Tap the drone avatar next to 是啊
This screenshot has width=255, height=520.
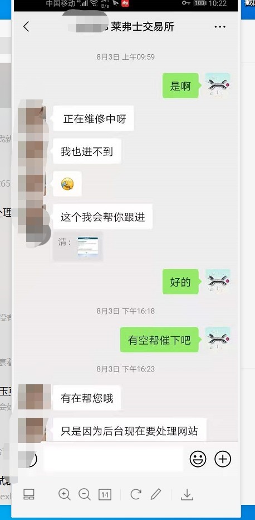click(x=218, y=85)
